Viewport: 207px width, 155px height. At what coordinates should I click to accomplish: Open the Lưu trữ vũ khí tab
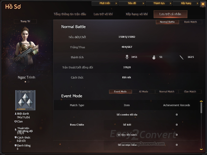click(x=103, y=14)
